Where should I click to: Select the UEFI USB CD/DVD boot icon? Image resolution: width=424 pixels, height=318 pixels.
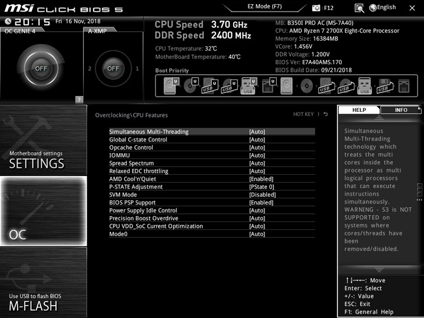tap(229, 86)
